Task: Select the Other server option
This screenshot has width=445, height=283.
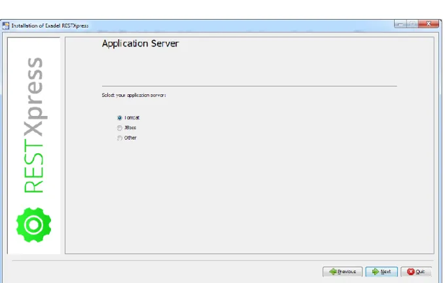Action: 120,138
